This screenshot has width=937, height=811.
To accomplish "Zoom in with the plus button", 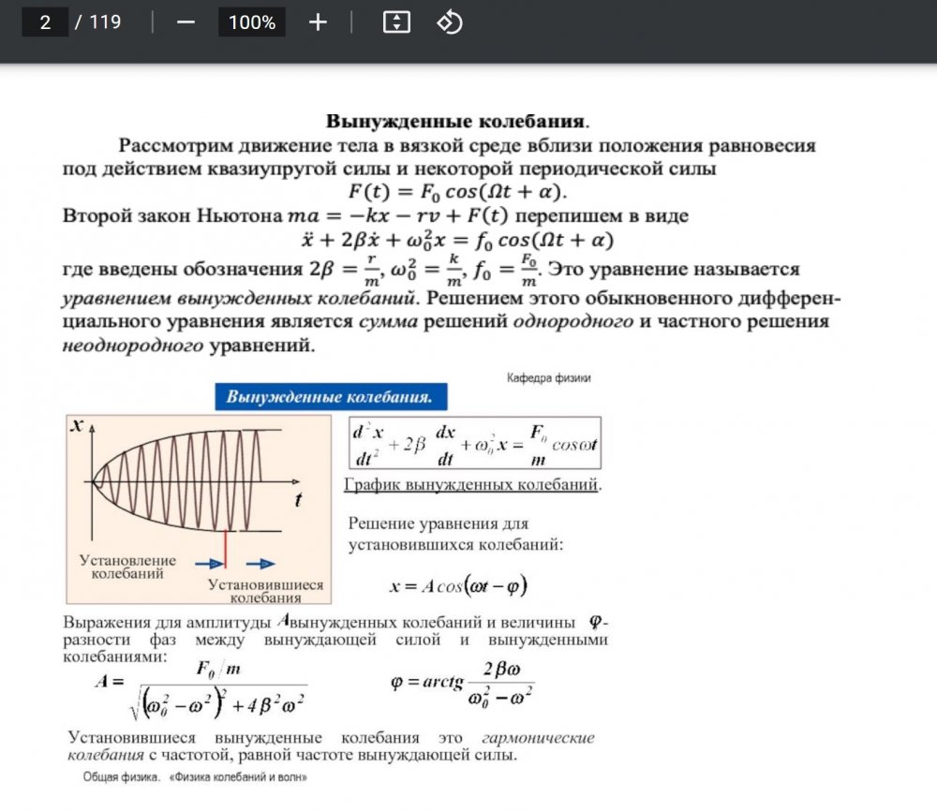I will [318, 22].
